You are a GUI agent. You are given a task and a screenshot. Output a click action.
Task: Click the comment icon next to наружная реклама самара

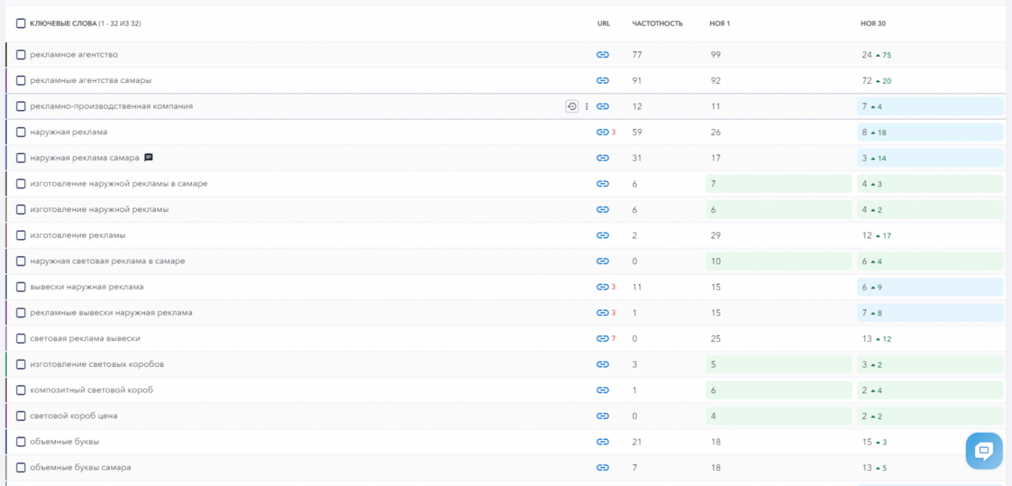(149, 158)
